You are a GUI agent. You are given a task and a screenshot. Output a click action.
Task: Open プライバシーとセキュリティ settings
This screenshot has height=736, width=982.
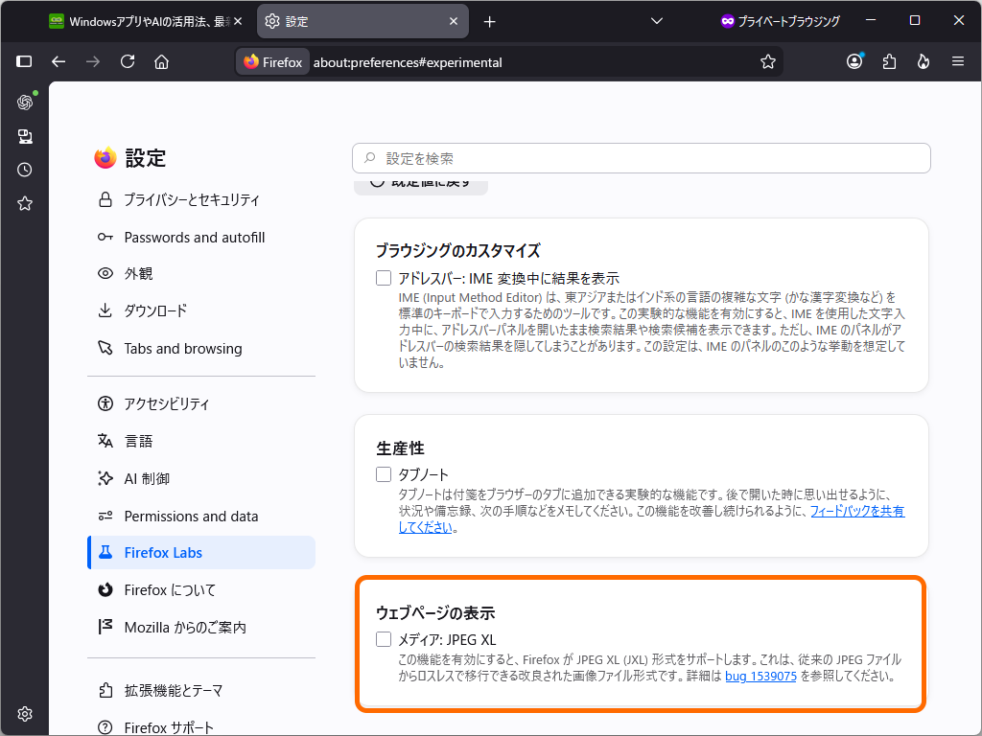tap(201, 199)
